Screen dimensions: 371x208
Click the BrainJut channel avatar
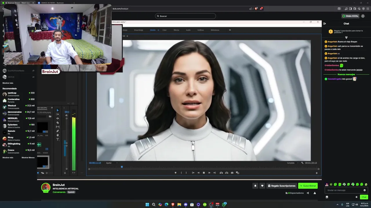tap(46, 187)
